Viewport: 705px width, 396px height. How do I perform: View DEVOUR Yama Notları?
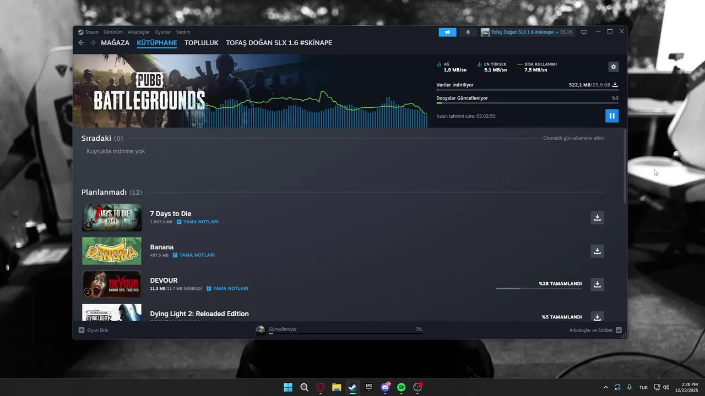click(x=227, y=288)
